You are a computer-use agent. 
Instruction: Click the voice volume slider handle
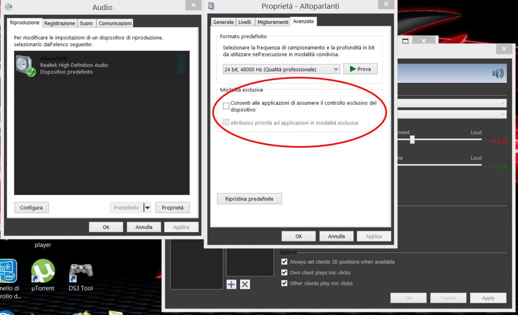coord(412,140)
